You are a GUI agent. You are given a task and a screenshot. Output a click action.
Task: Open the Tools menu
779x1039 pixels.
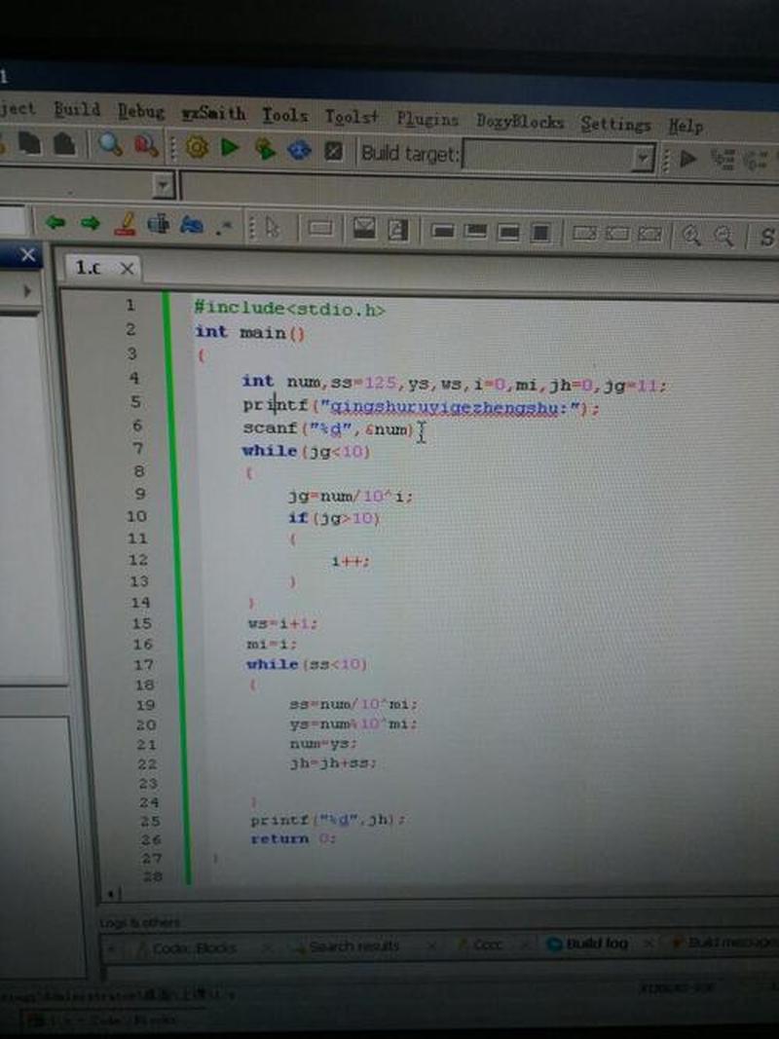coord(285,115)
